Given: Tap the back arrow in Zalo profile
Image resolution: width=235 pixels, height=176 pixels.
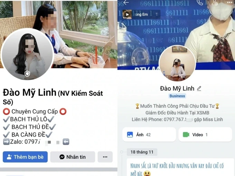Looking at the screenshot, I should tap(126, 2).
